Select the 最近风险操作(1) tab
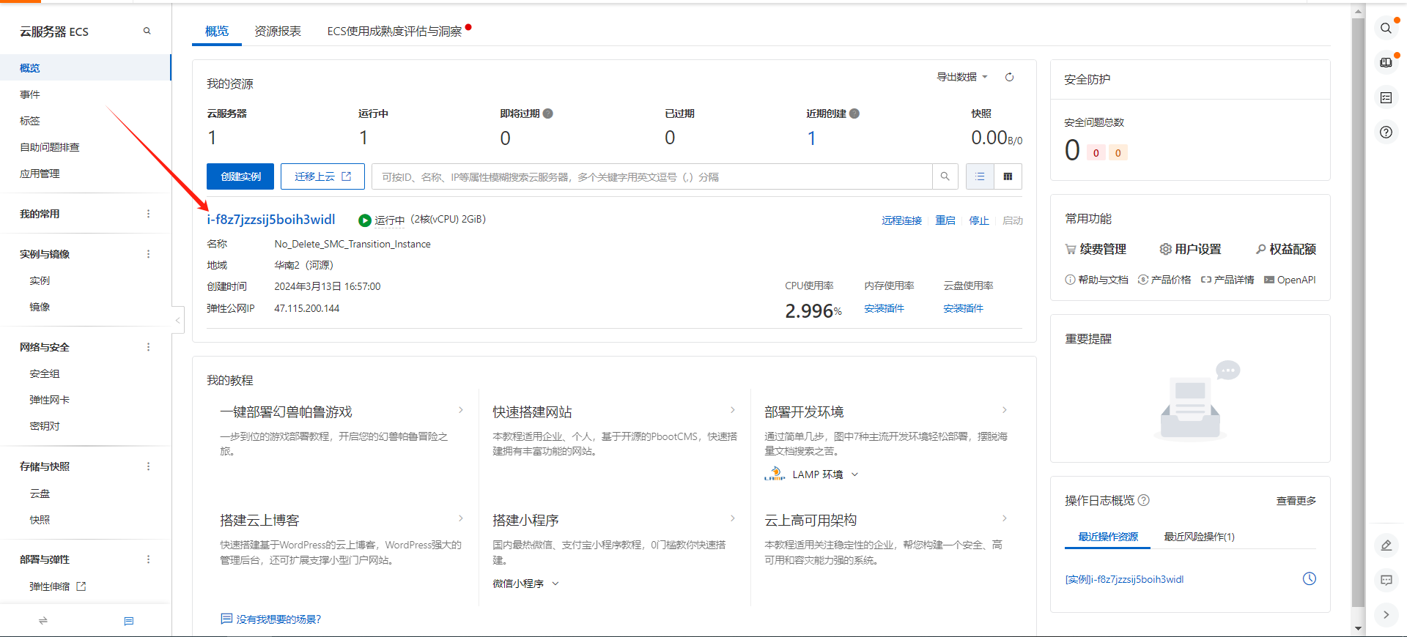Image resolution: width=1407 pixels, height=637 pixels. coord(1199,537)
